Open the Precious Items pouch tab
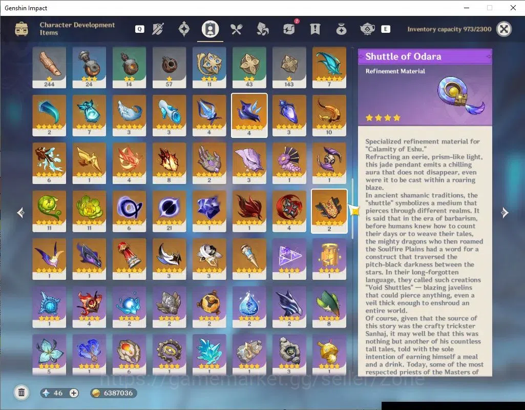The image size is (525, 410). tap(341, 30)
